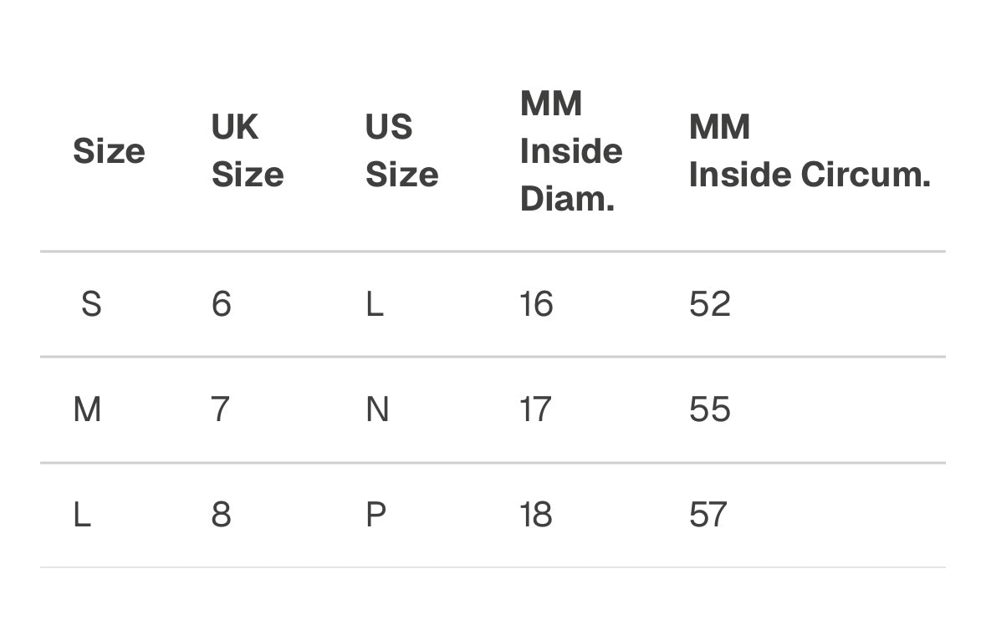Click the "UK Size" column header
Viewport: 986px width, 625px height.
click(247, 151)
